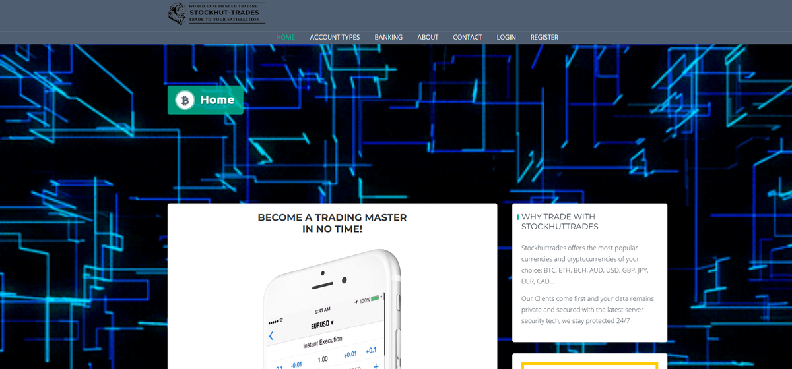Click the Bitcoin icon in the Home badge
The width and height of the screenshot is (792, 369).
185,100
